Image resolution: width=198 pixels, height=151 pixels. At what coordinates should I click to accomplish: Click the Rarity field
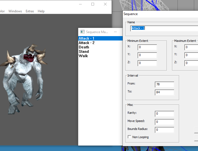pyautogui.click(x=164, y=114)
